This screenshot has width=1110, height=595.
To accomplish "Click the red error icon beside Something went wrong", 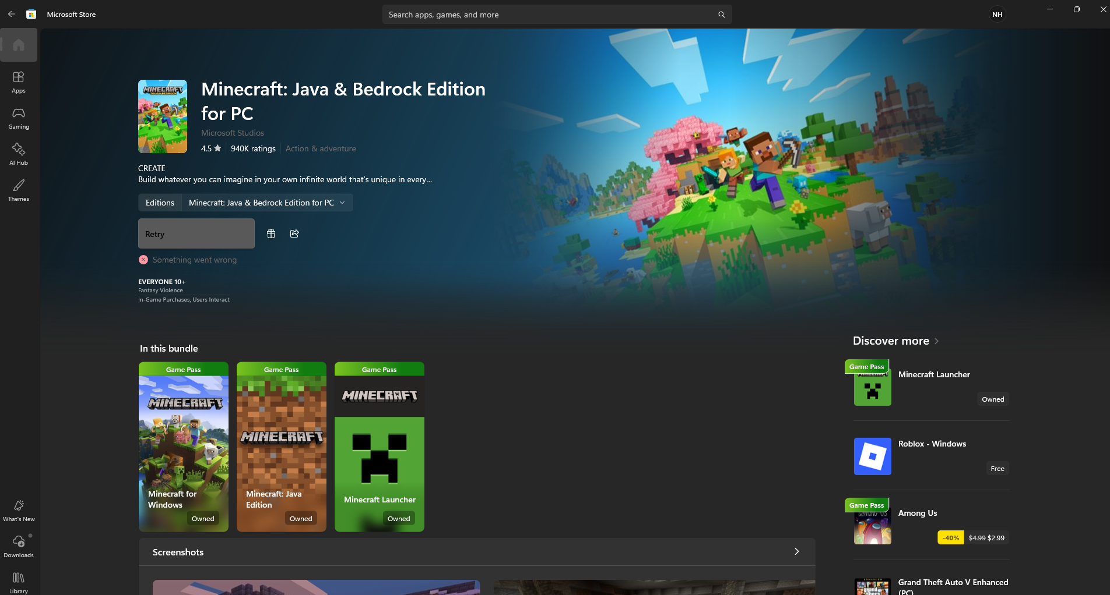I will click(143, 260).
